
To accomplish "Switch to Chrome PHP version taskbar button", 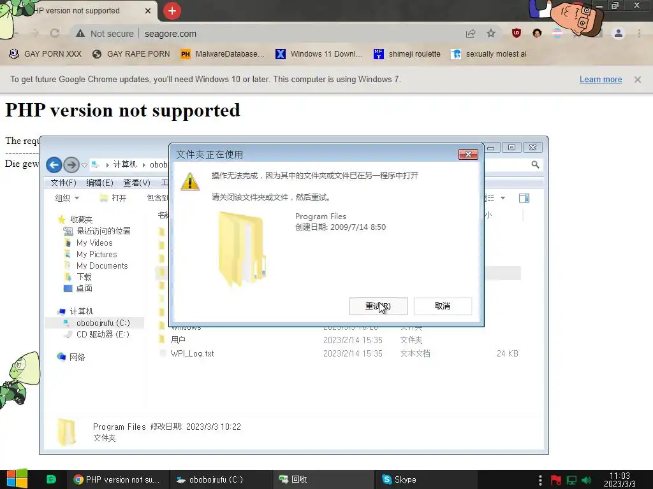I will [117, 479].
